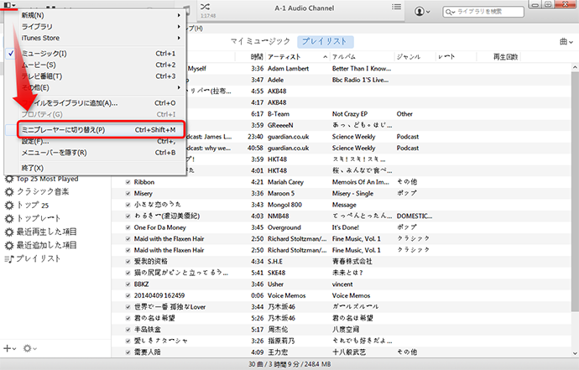
Task: Click artist Adam Lambert cell
Action: [x=288, y=69]
